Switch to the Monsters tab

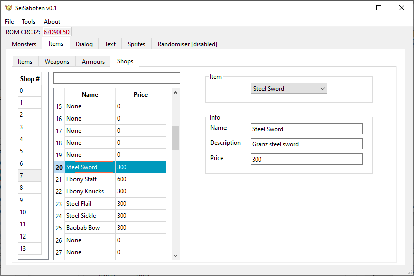point(24,44)
